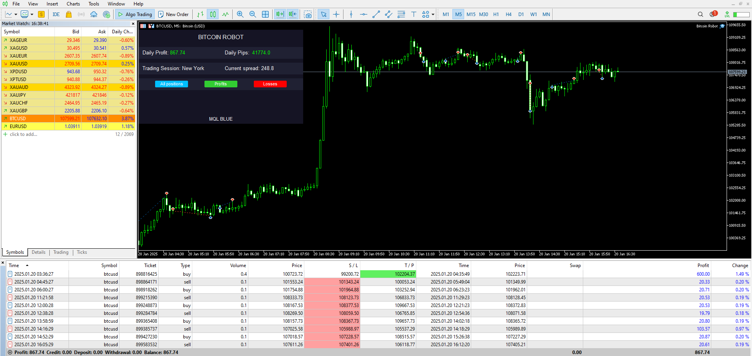Viewport: 752px width, 356px height.
Task: Select the H1 timeframe
Action: point(496,14)
